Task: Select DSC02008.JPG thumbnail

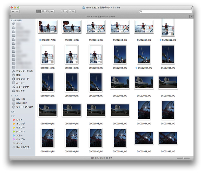Action: pyautogui.click(x=120, y=54)
